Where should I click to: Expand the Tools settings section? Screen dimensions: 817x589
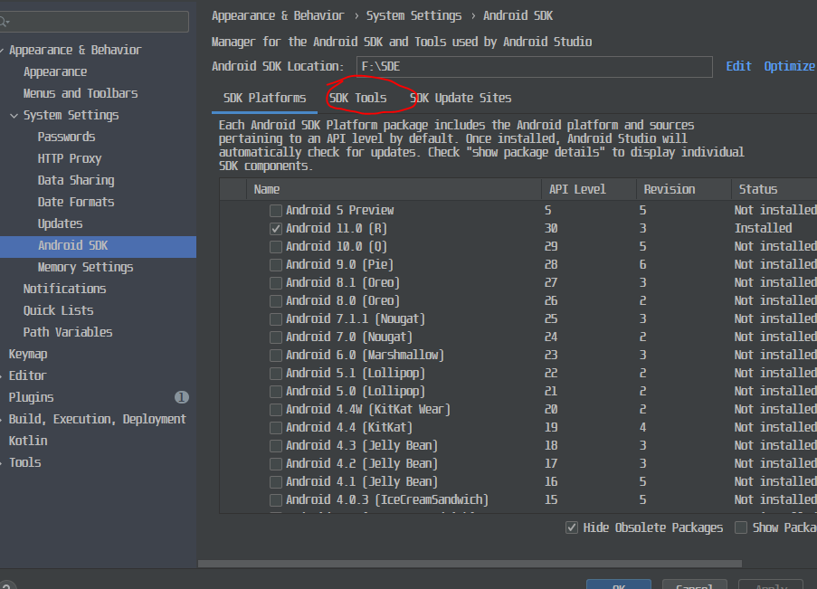click(2, 463)
